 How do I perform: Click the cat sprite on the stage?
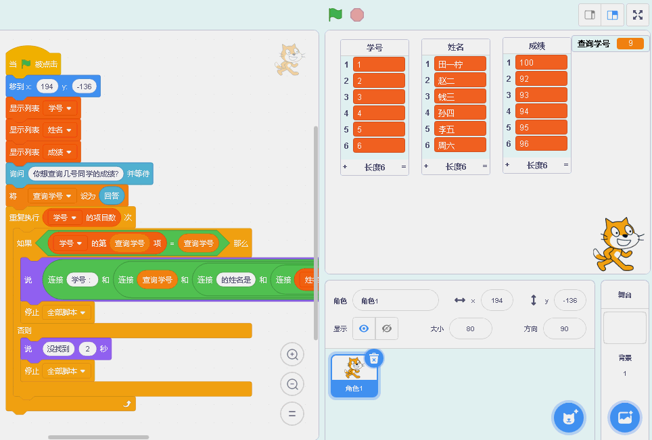click(618, 245)
